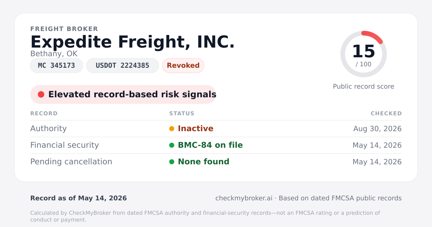Click the CHECKED column header
Viewport: 432px width, 227px height.
pyautogui.click(x=386, y=113)
